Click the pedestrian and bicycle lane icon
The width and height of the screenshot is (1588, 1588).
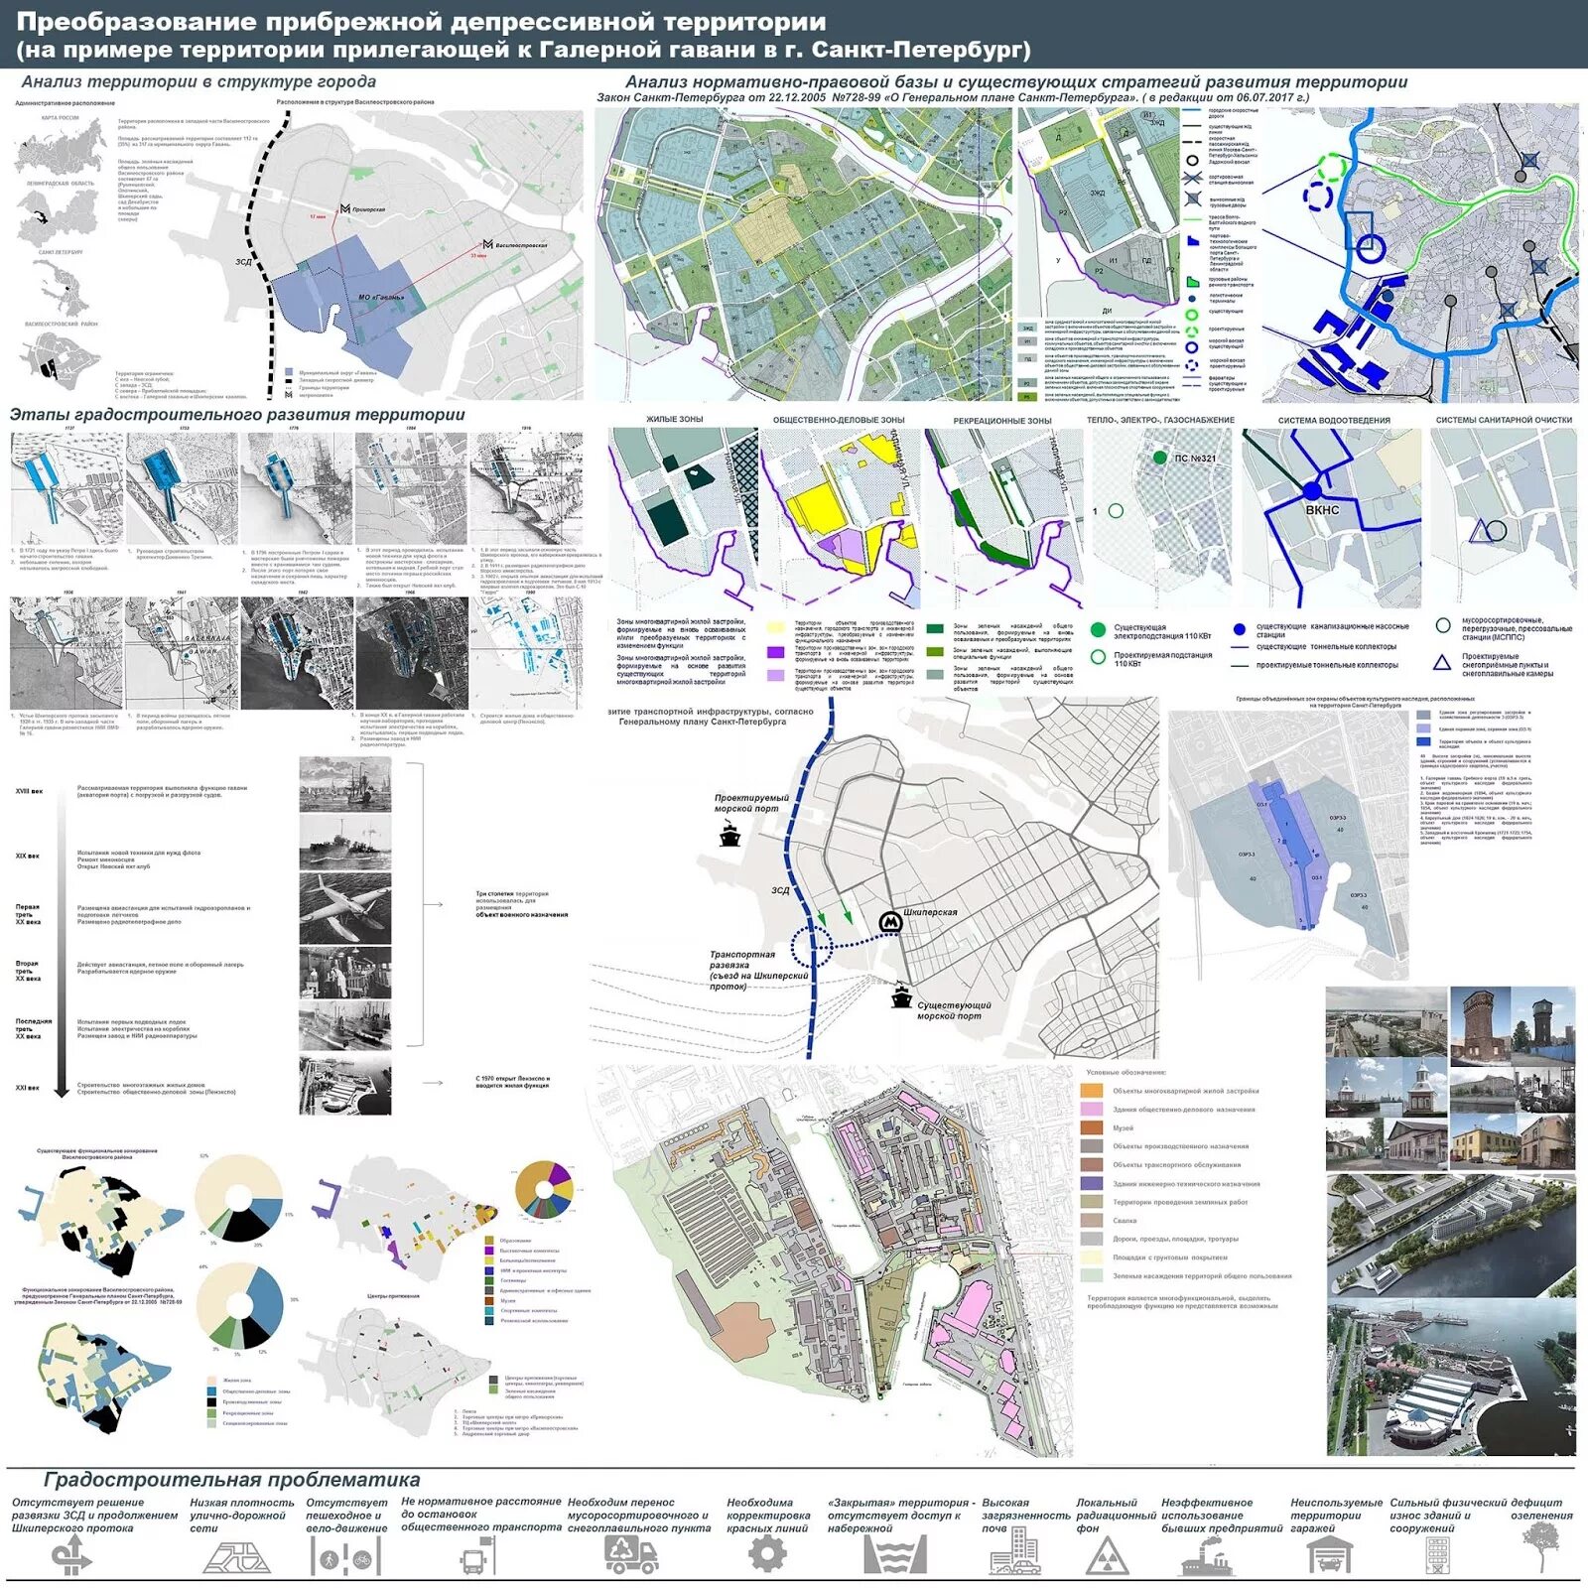coord(345,1556)
